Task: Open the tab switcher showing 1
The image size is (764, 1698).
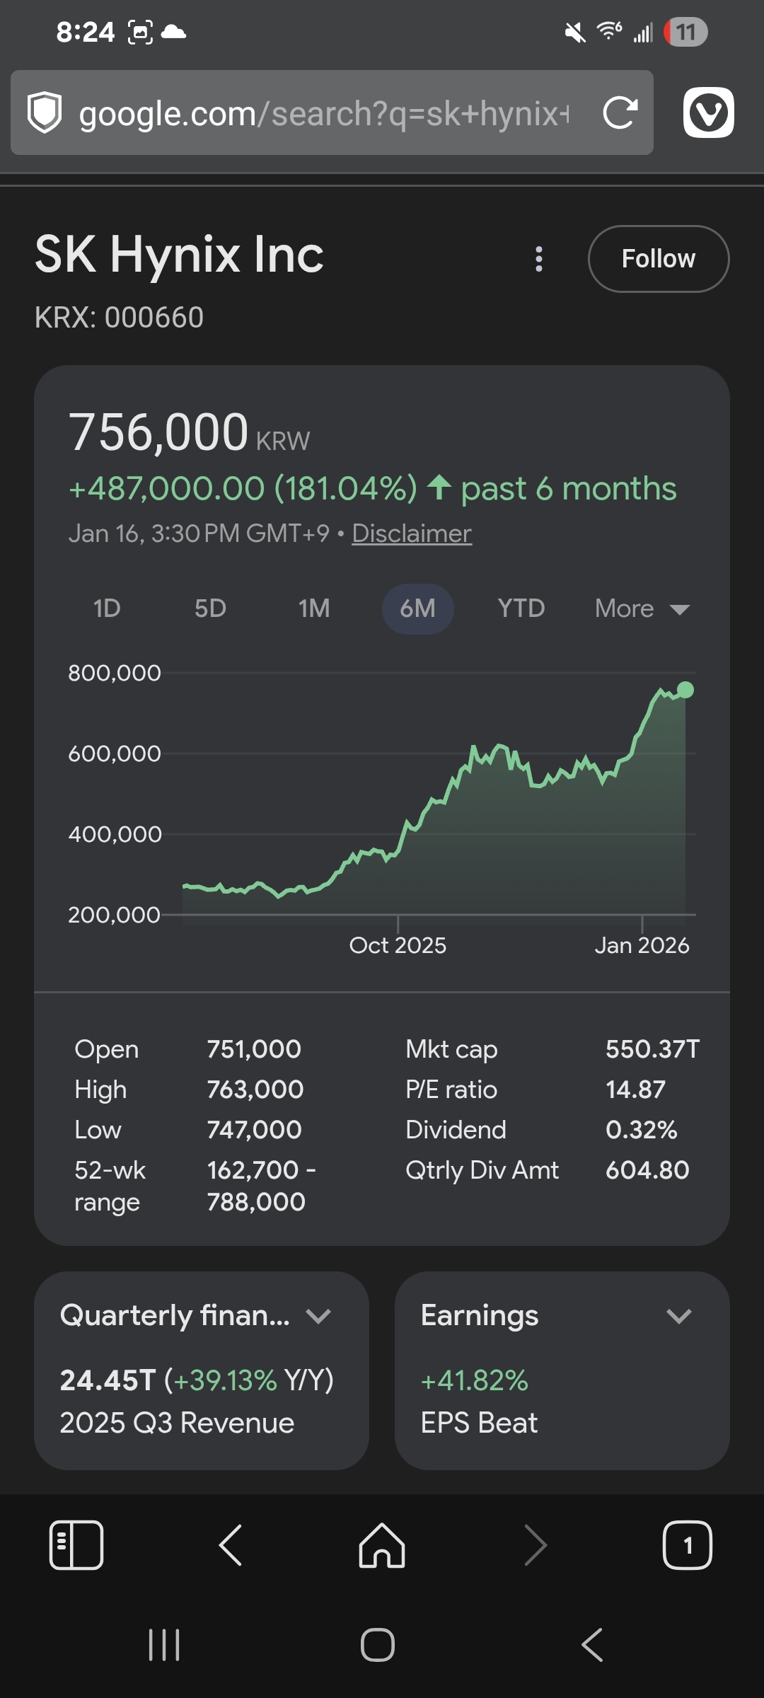Action: click(x=688, y=1545)
